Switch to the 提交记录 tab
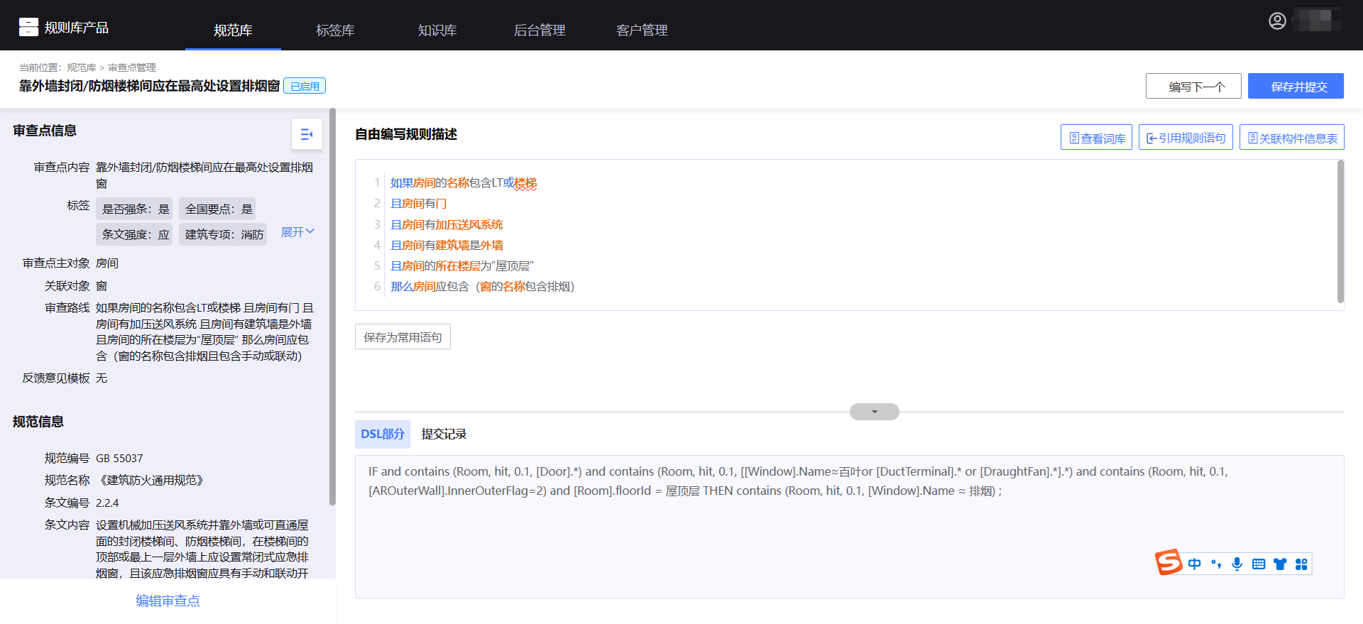The width and height of the screenshot is (1363, 624). coord(444,434)
